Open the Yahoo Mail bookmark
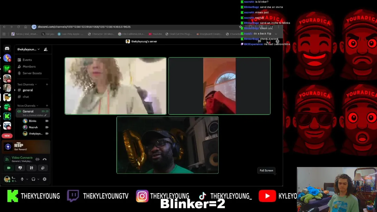 [x=24, y=34]
